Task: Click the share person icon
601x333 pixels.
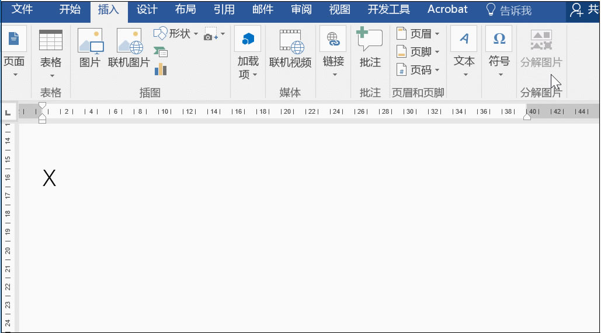Action: click(x=576, y=10)
